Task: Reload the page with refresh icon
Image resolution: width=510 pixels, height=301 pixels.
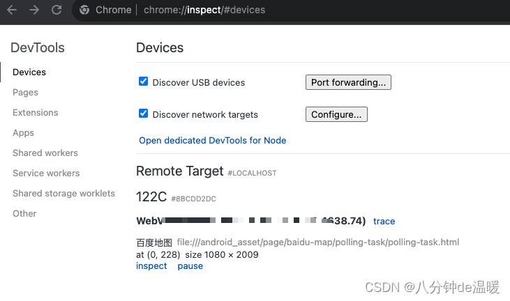Action: pos(57,10)
